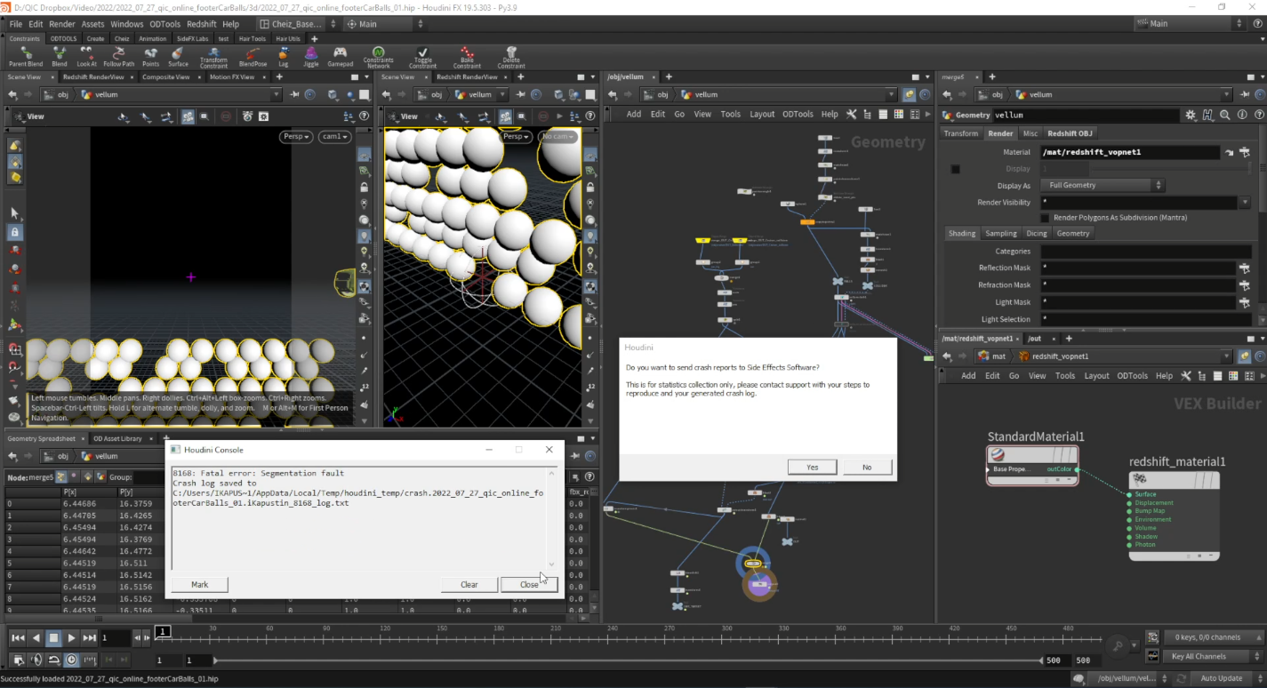
Task: Toggle the Display parameter checkbox
Action: [x=956, y=169]
